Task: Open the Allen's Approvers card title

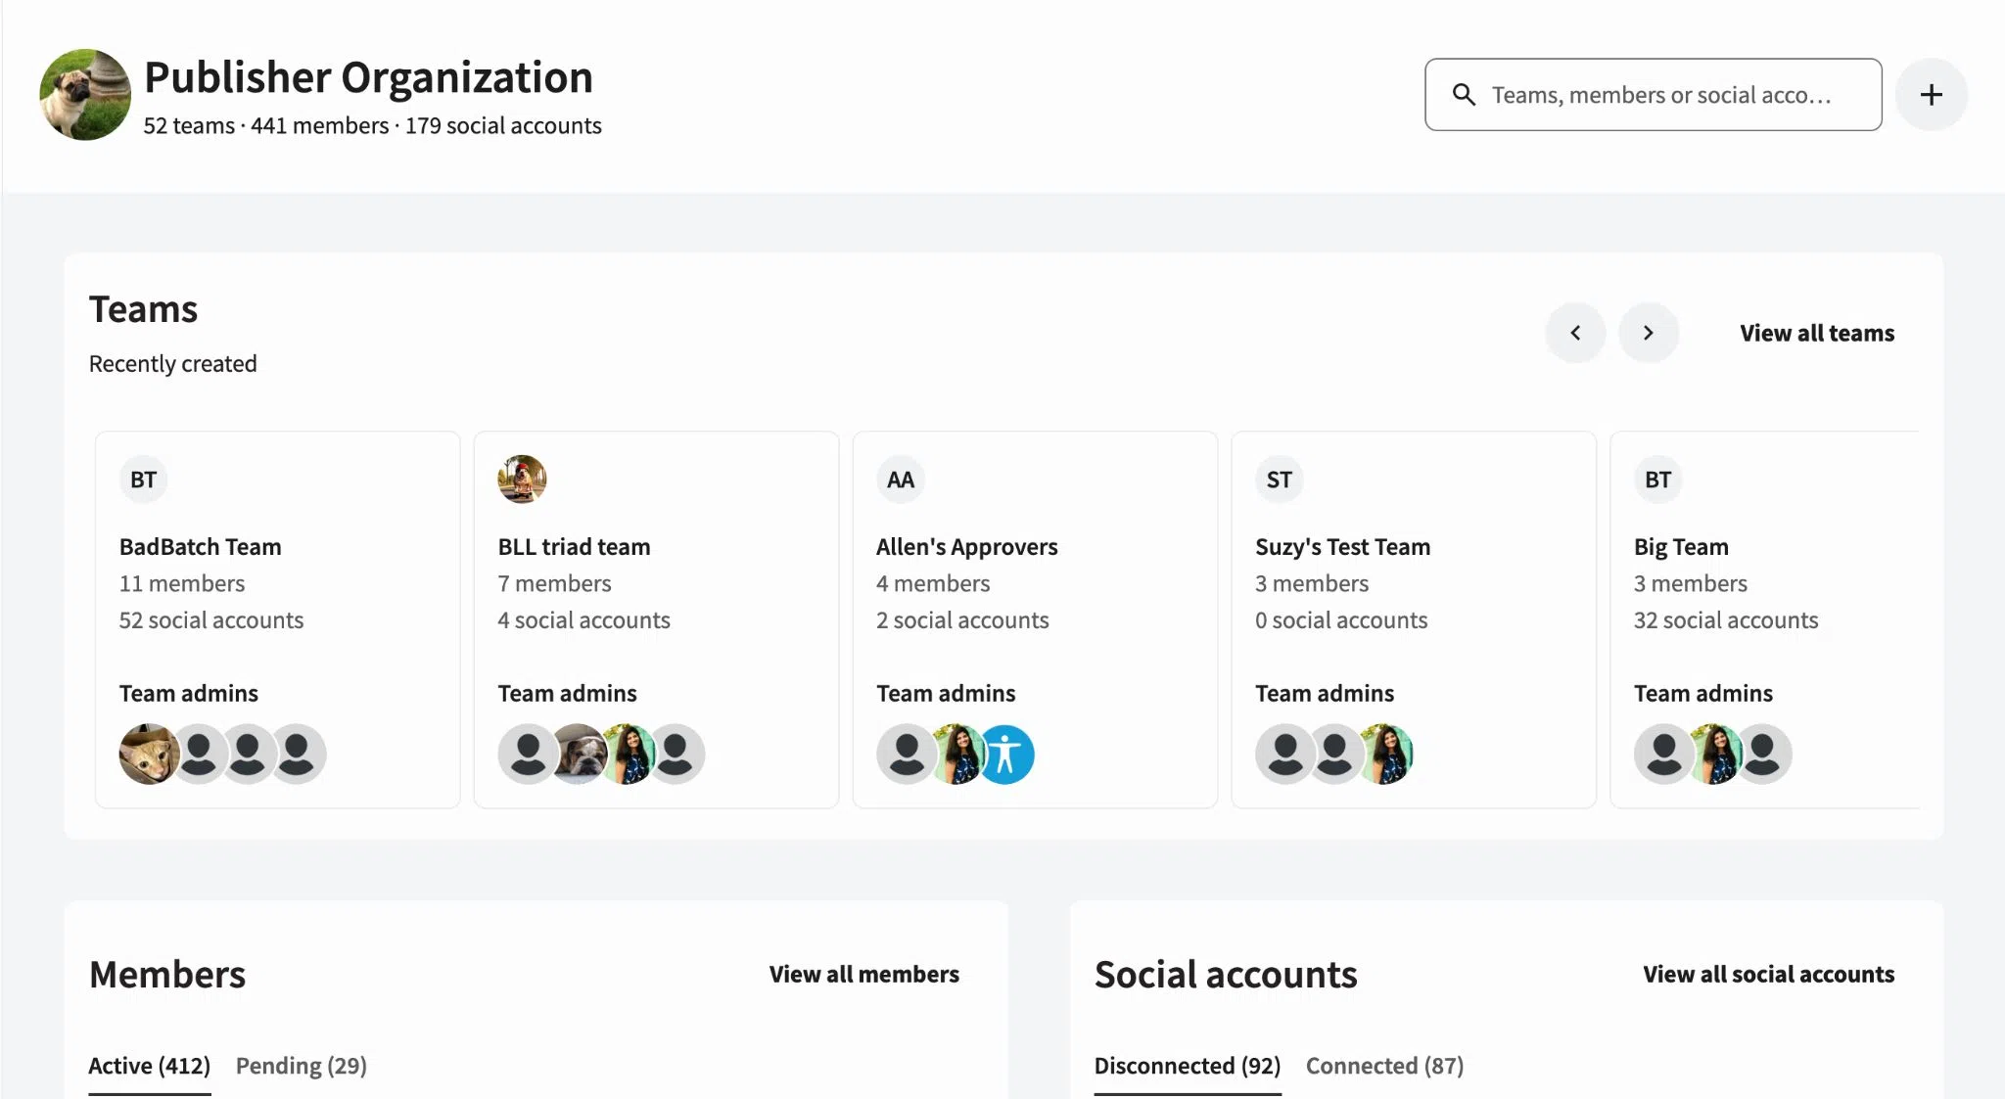Action: [967, 547]
